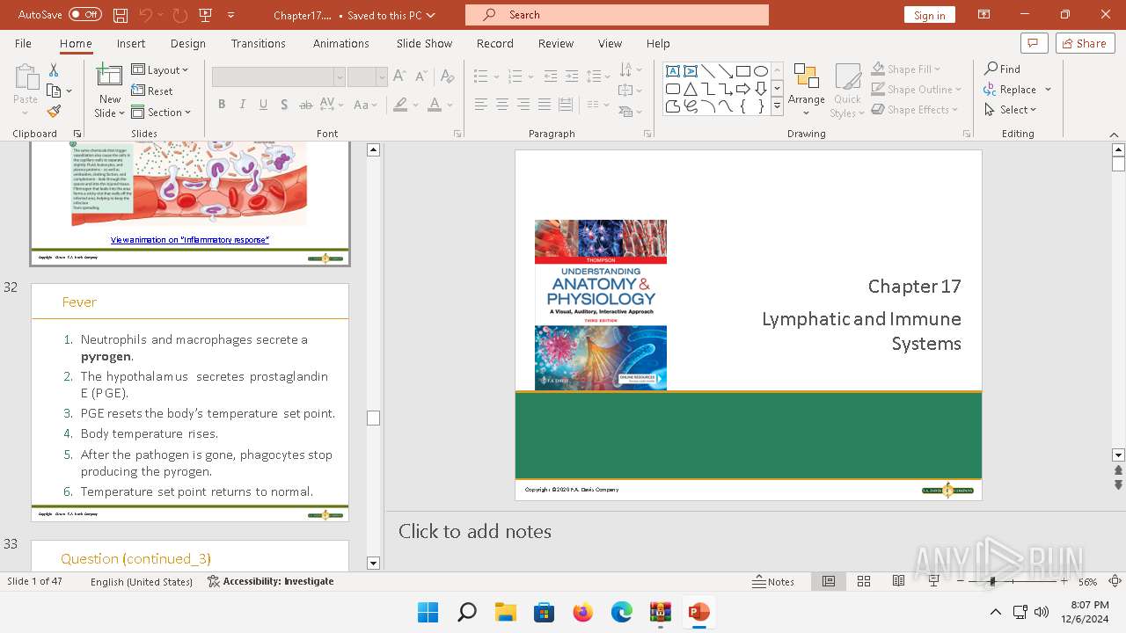Screen dimensions: 1126x633
Task: Switch to the Insert tab
Action: [x=131, y=43]
